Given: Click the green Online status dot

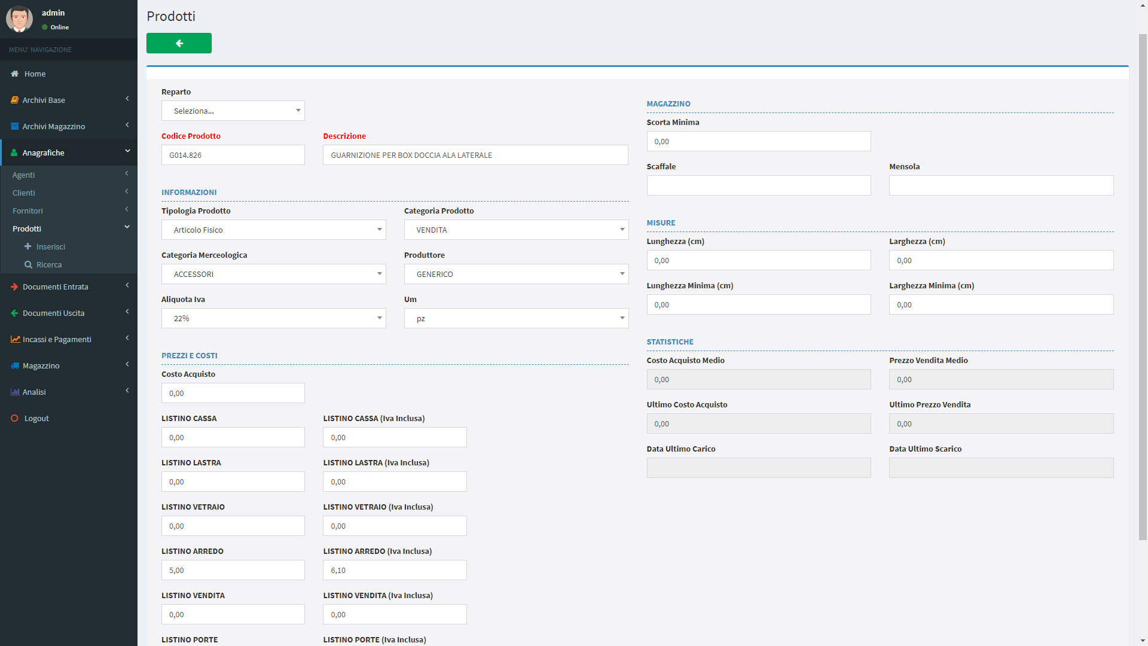Looking at the screenshot, I should tap(45, 27).
